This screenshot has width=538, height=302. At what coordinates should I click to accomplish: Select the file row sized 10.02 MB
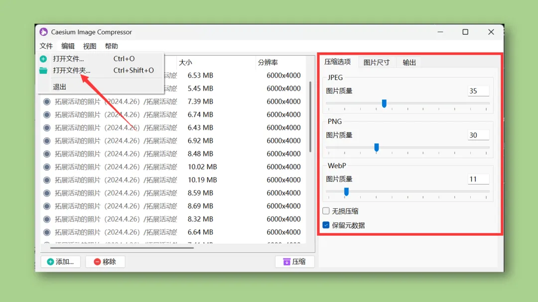[x=173, y=167]
